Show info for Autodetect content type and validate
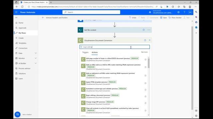Viewport: 213px width, 119px height. coord(145,90)
